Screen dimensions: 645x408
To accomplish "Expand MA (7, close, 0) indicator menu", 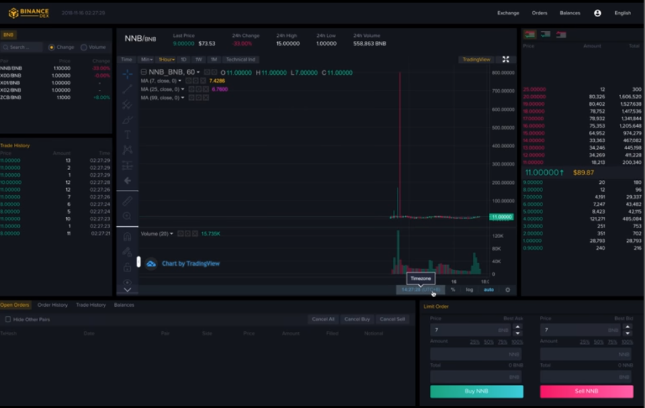I will tap(180, 81).
